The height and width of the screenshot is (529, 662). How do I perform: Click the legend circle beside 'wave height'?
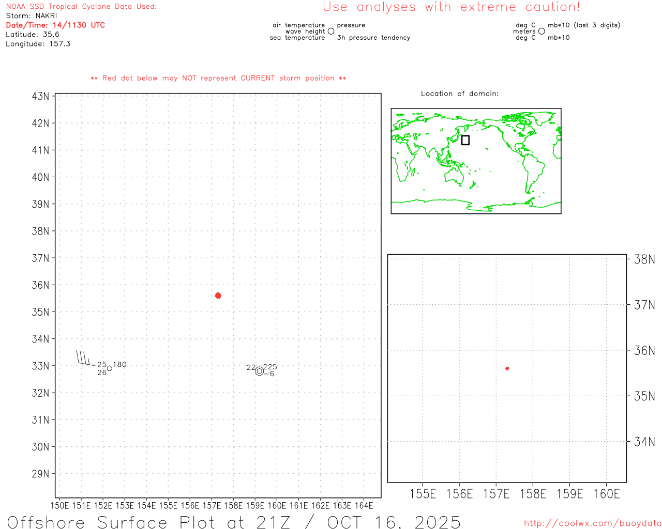pos(331,32)
